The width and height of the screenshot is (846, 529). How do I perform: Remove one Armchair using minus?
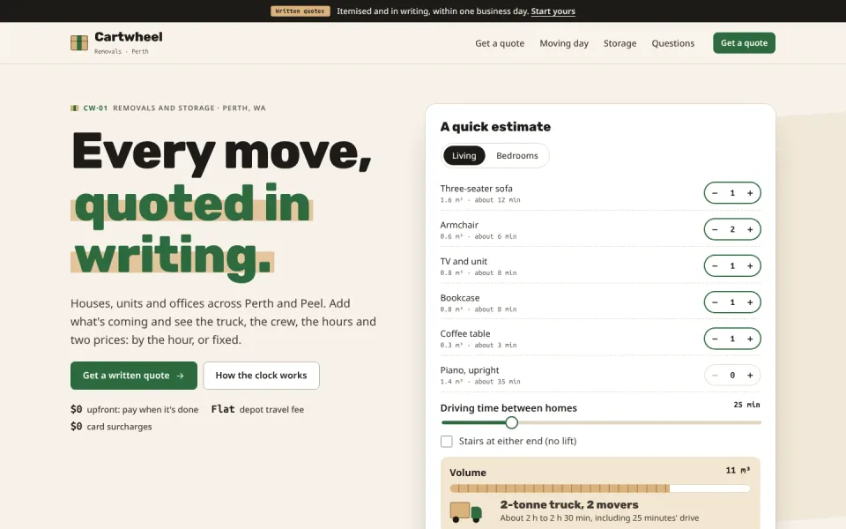tap(715, 229)
